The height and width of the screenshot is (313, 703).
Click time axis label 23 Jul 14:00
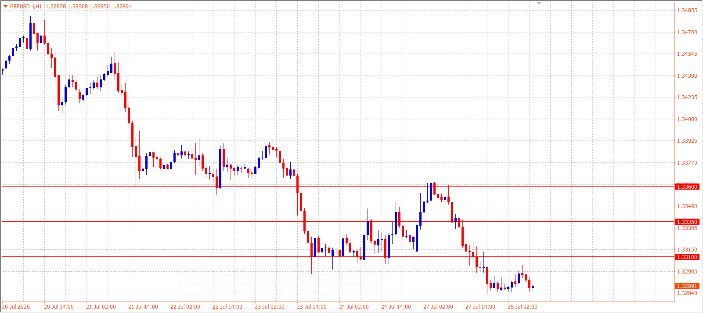click(312, 307)
